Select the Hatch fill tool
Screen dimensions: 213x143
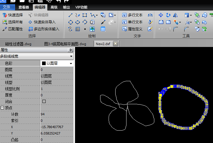[x=78, y=29]
